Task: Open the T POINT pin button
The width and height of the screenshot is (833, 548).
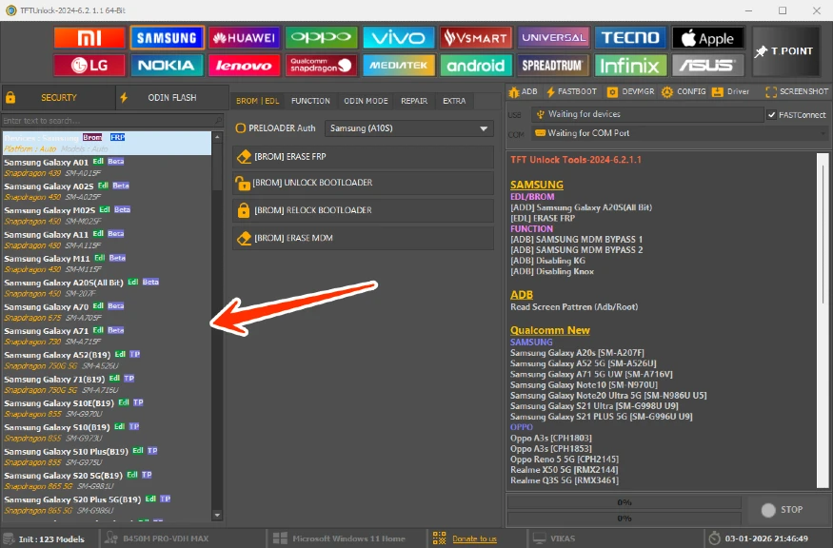Action: click(x=785, y=51)
